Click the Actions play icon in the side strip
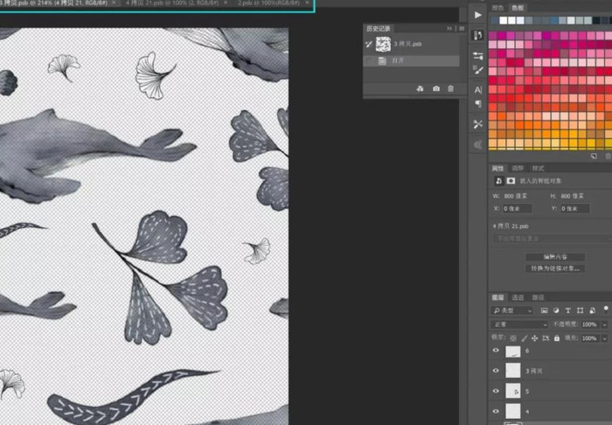Screen dimensions: 612x425 [x=478, y=15]
